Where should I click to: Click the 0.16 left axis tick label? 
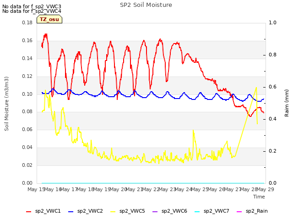(27, 41)
